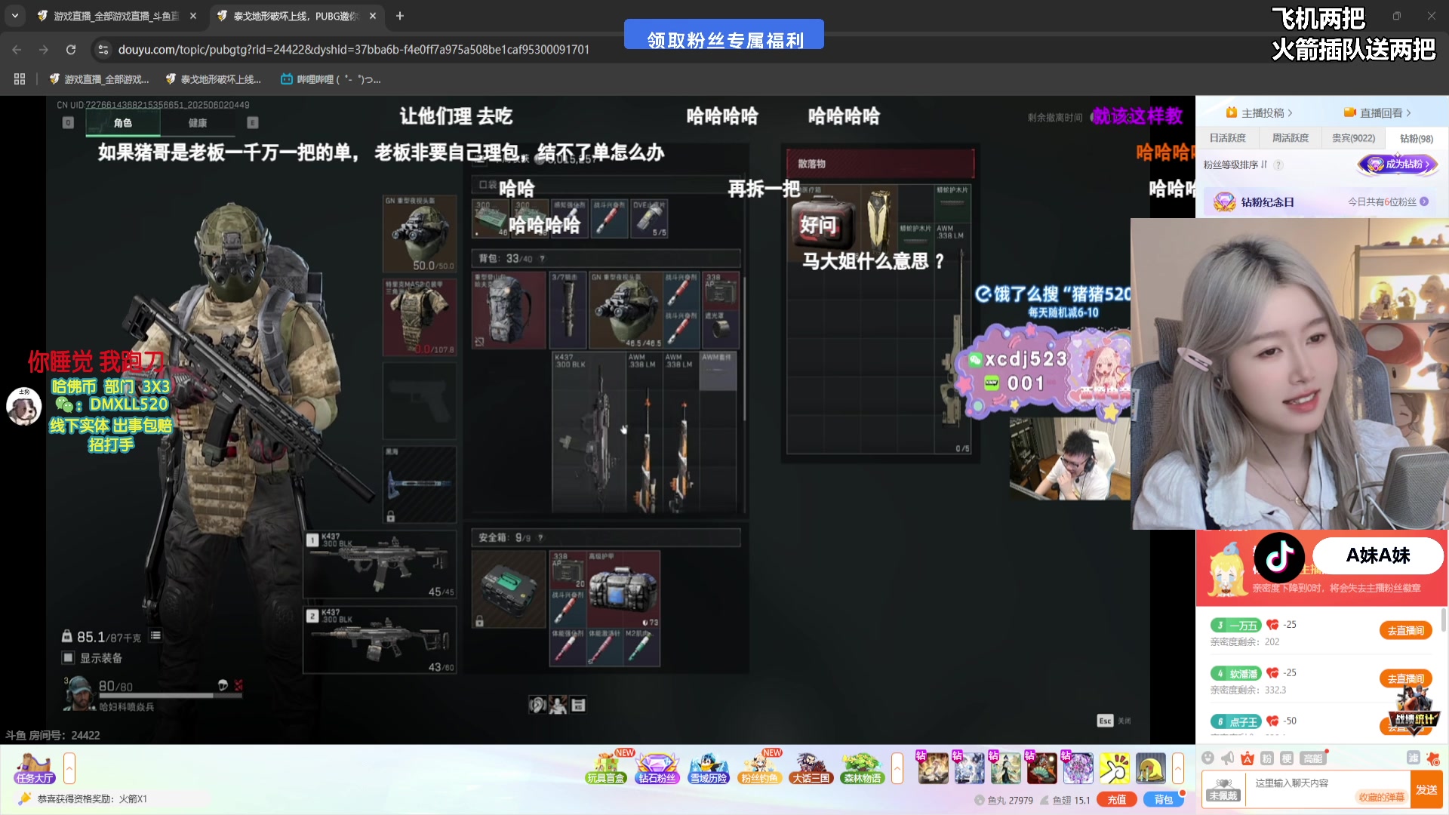View site information icon in the address bar
Screen dimensions: 1449x815
[103, 50]
